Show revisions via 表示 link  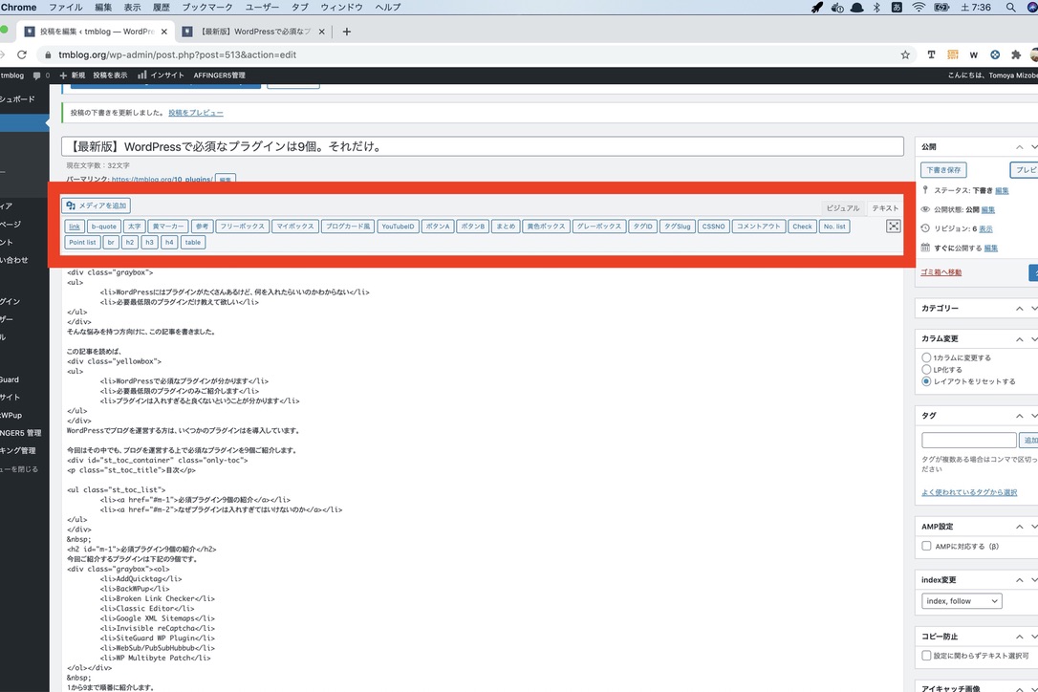click(x=985, y=229)
